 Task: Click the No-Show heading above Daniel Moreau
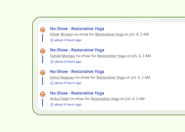tap(77, 50)
